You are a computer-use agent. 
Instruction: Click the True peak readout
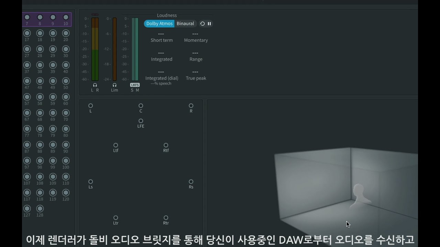[196, 75]
